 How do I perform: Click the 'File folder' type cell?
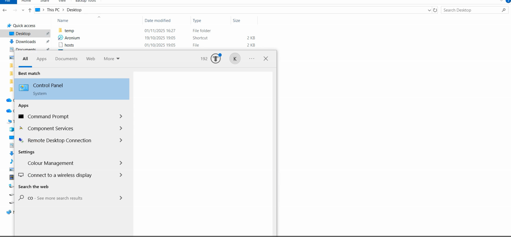(x=202, y=30)
